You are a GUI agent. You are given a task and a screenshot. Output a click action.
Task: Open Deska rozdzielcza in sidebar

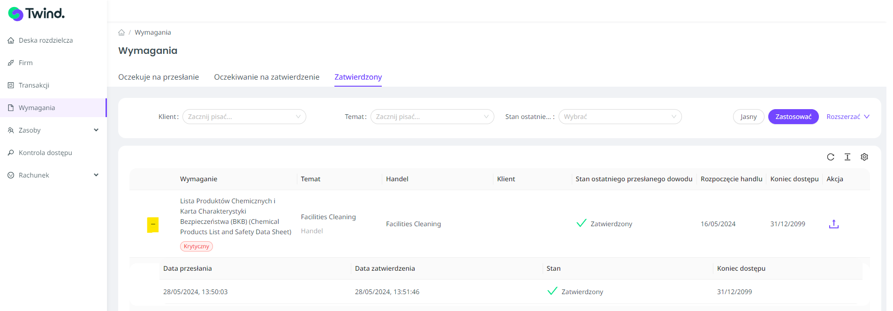click(53, 40)
